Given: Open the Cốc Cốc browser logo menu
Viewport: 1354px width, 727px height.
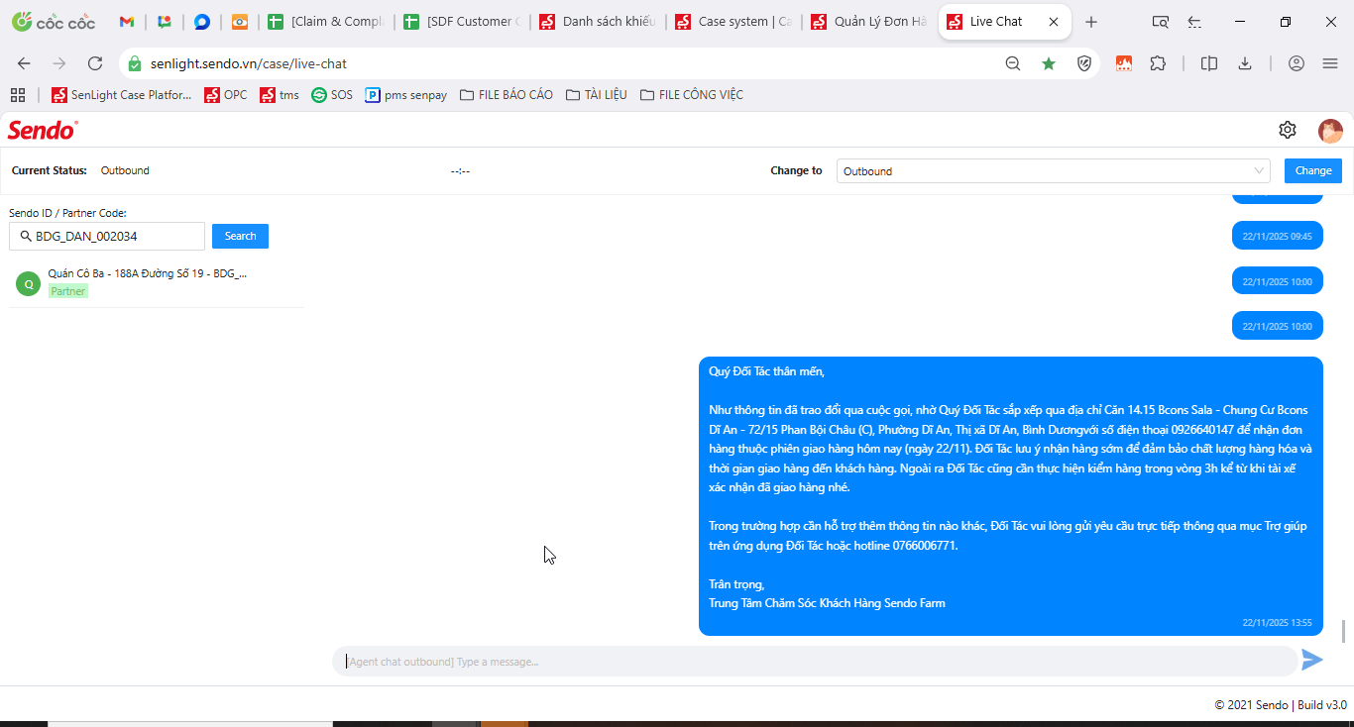Looking at the screenshot, I should (x=54, y=22).
